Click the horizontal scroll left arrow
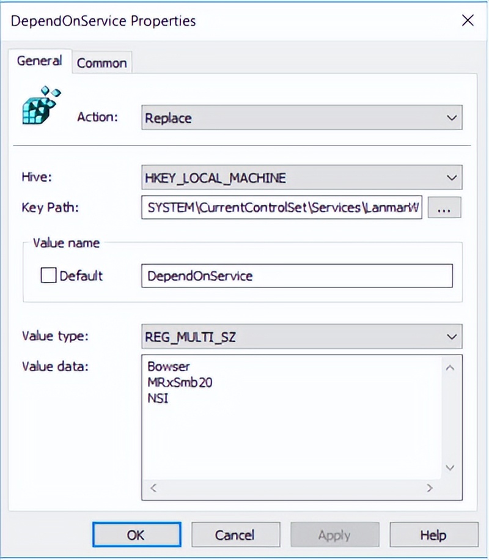 (x=152, y=488)
